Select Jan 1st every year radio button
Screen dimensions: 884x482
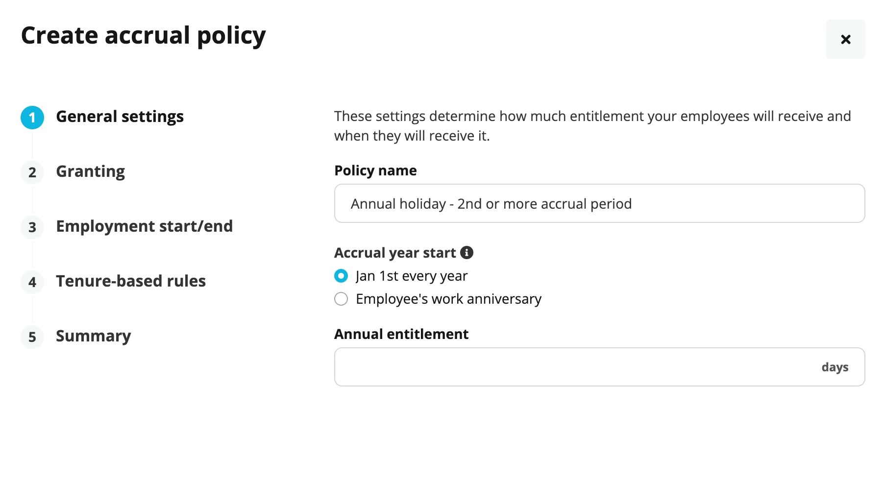[x=341, y=276]
